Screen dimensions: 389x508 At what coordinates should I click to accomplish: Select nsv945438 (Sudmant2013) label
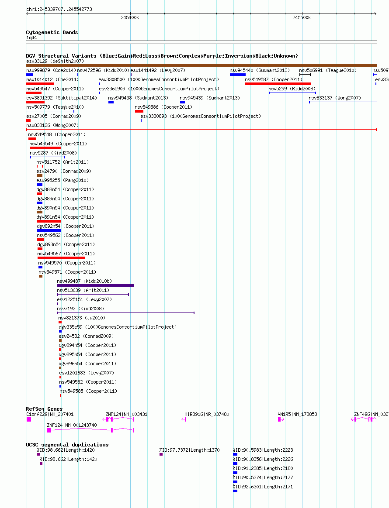pyautogui.click(x=138, y=98)
